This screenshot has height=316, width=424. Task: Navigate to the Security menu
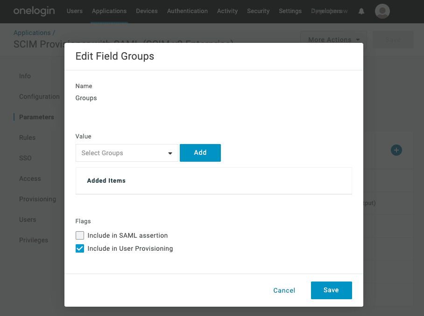pyautogui.click(x=258, y=11)
